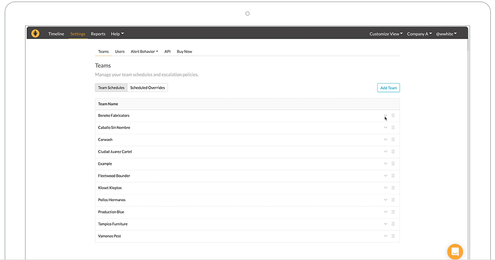The height and width of the screenshot is (260, 495).
Task: Switch to the Users tab
Action: 120,51
